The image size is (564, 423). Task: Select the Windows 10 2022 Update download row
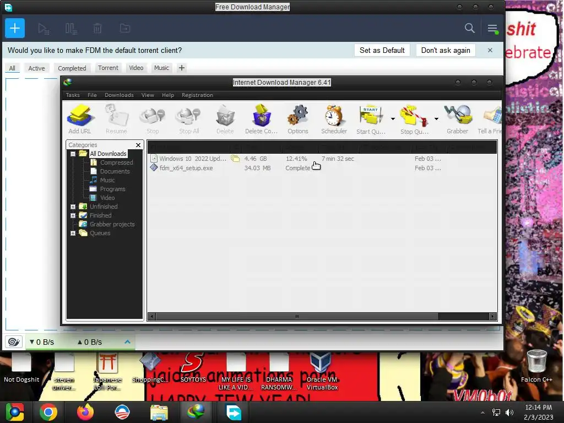[322, 159]
